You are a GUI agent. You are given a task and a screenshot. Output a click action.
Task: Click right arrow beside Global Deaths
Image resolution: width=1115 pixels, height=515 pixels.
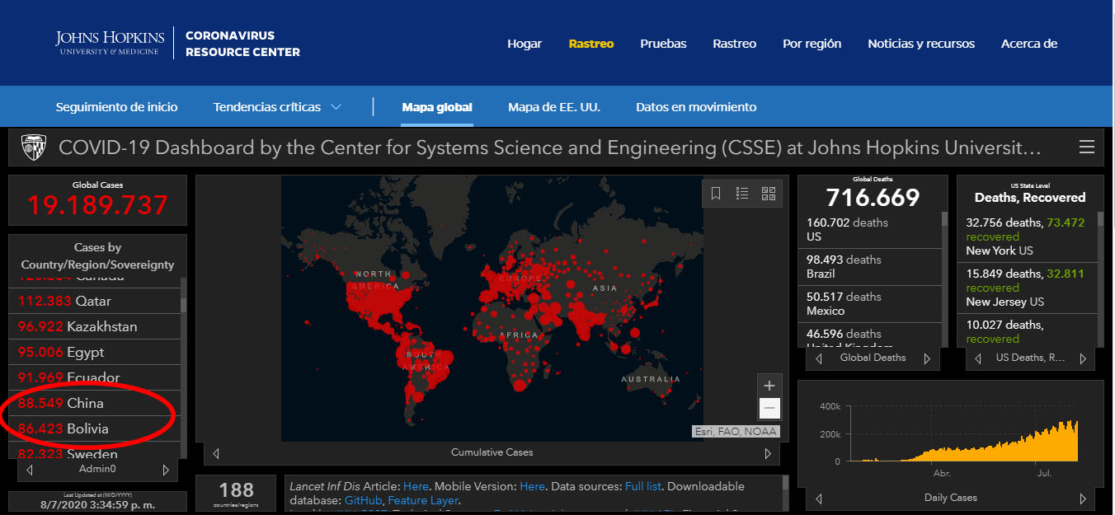(927, 358)
